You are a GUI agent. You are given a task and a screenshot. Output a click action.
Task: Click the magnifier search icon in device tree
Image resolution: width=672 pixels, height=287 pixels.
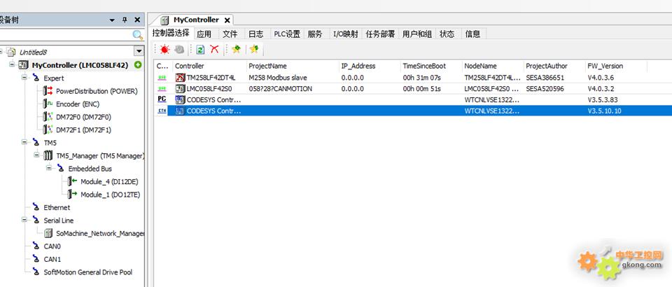coord(137,35)
